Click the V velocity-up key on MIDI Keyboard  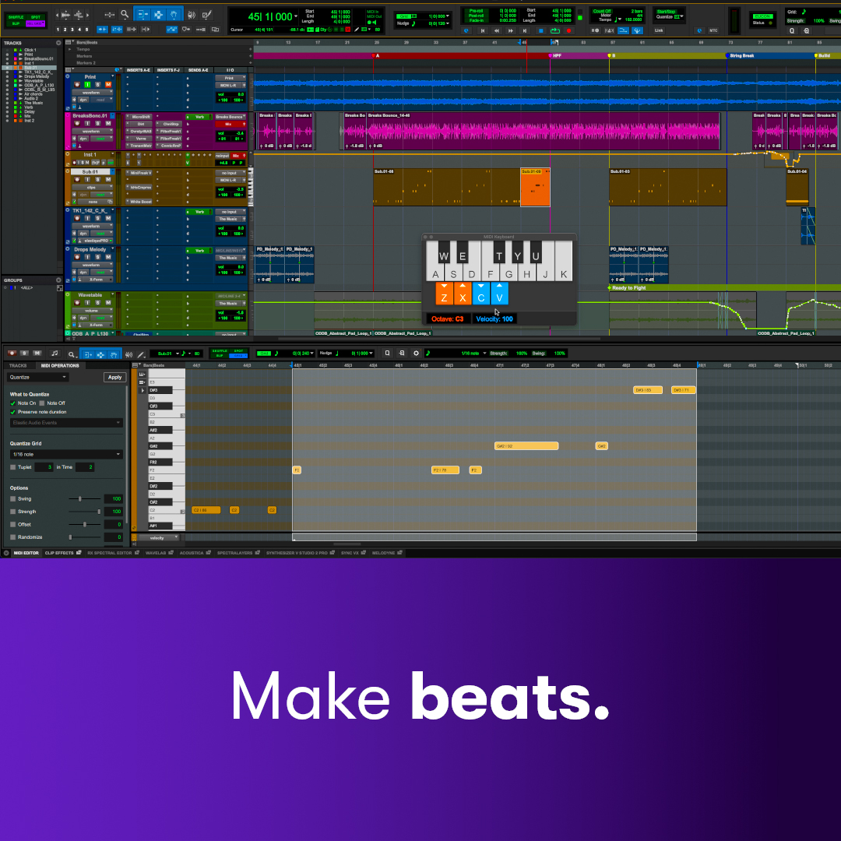point(499,294)
